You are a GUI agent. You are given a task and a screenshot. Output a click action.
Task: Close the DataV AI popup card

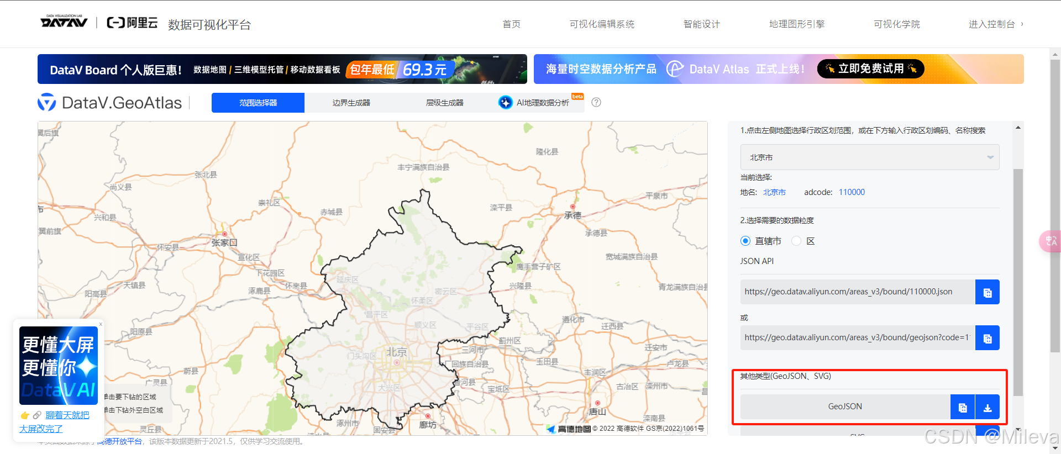[x=101, y=324]
